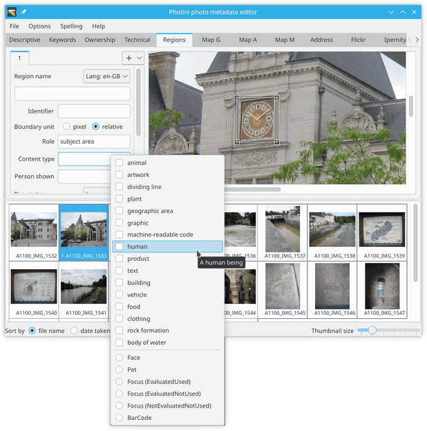Click the Photini app icon in title bar
The height and width of the screenshot is (431, 427).
pyautogui.click(x=12, y=12)
